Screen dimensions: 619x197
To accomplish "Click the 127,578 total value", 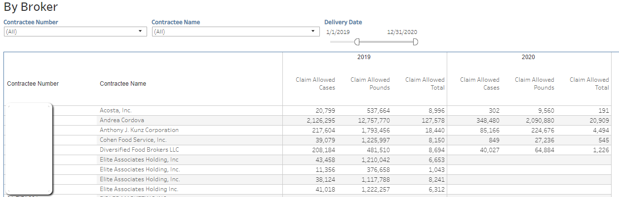I will click(433, 121).
